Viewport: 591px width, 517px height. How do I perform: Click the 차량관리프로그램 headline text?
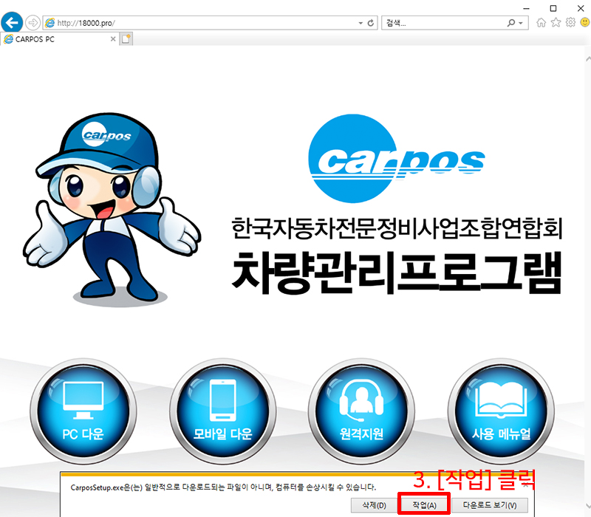397,272
